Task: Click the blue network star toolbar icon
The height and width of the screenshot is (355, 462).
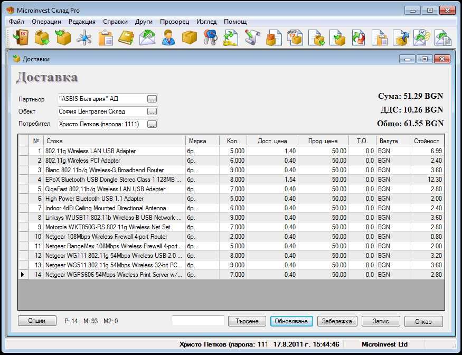Action: [84, 38]
